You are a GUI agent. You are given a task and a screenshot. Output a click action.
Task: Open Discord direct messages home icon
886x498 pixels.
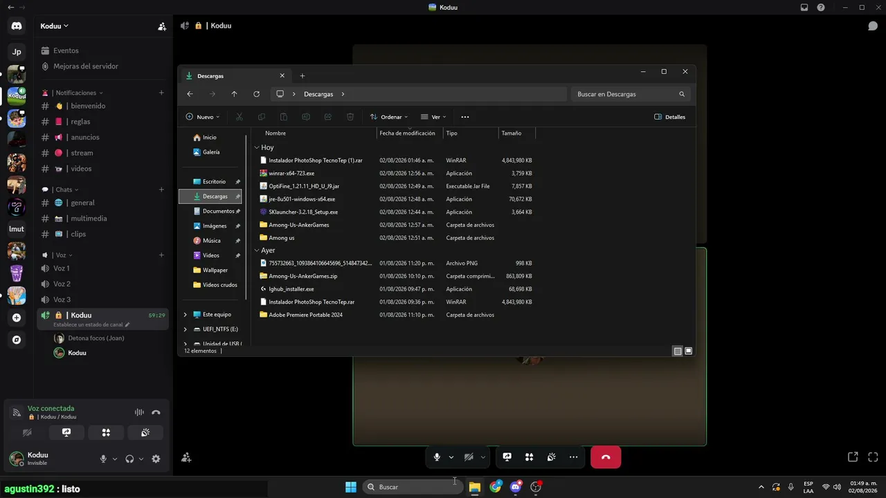[x=17, y=26]
